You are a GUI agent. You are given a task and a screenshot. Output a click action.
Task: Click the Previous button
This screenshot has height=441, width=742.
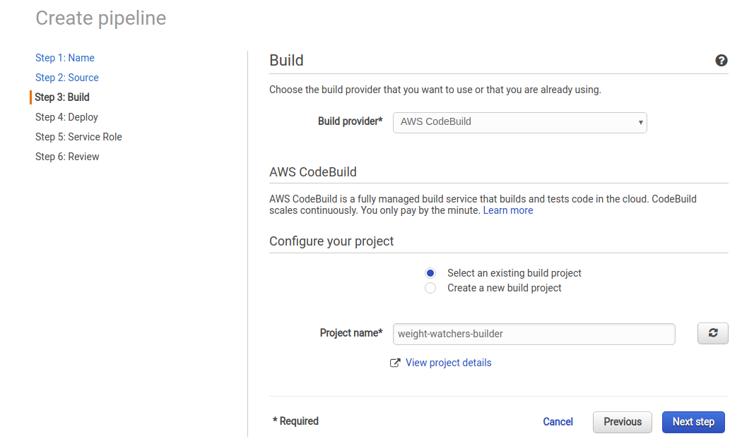(623, 422)
